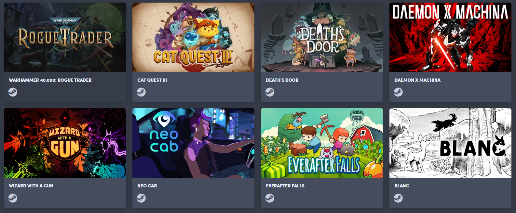Select the Death's Door game artwork
The height and width of the screenshot is (213, 516).
pyautogui.click(x=322, y=38)
